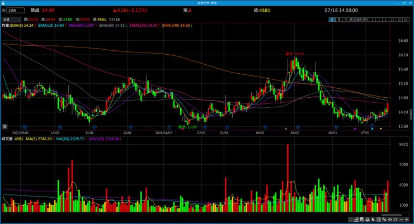Click the dimmed first icon in bottom toolbar
Screen dimensions: 414x224
point(350,220)
